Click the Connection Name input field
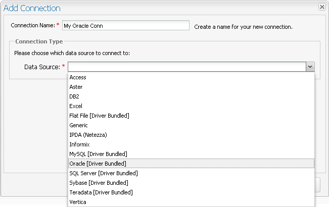 point(125,26)
